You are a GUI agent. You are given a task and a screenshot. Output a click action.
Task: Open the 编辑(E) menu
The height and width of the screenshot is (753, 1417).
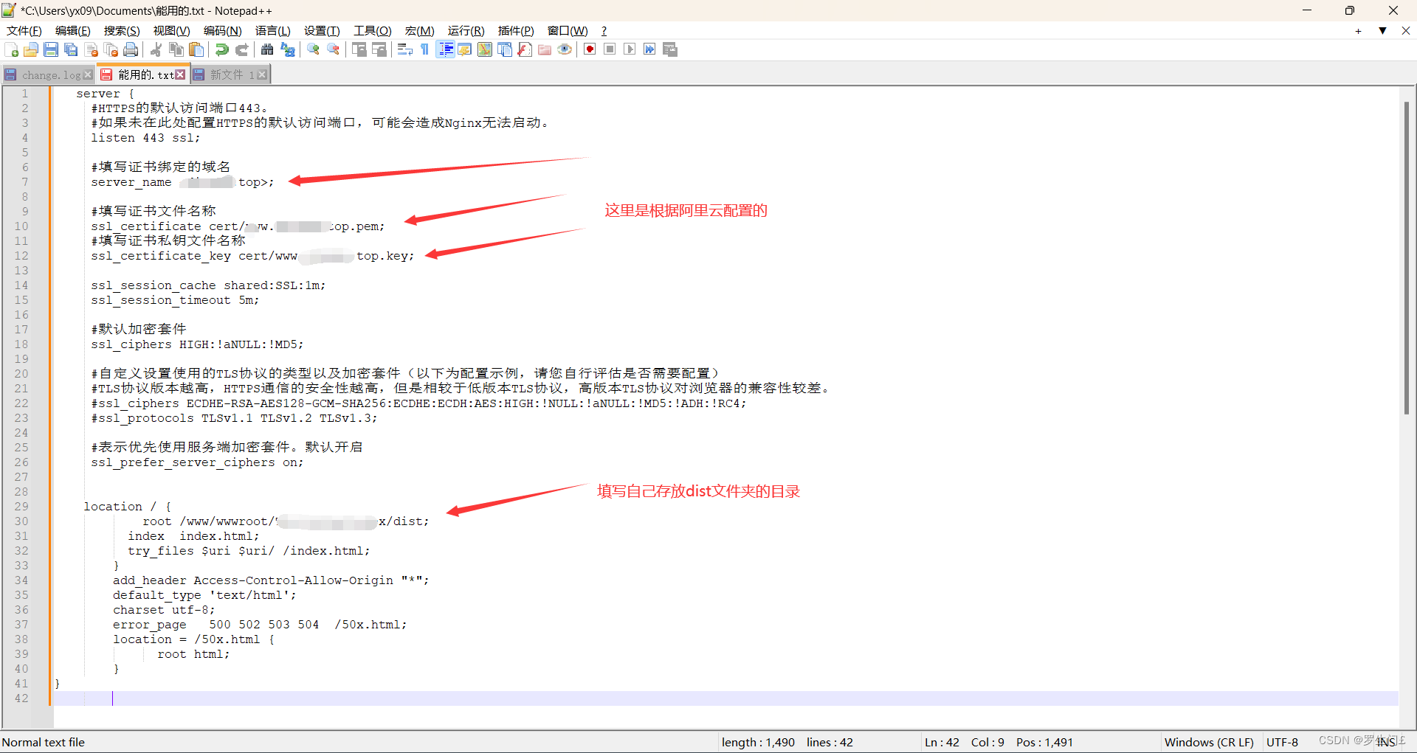[x=73, y=30]
